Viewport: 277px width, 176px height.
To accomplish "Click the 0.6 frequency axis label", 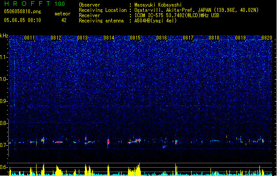I will (x=4, y=167).
